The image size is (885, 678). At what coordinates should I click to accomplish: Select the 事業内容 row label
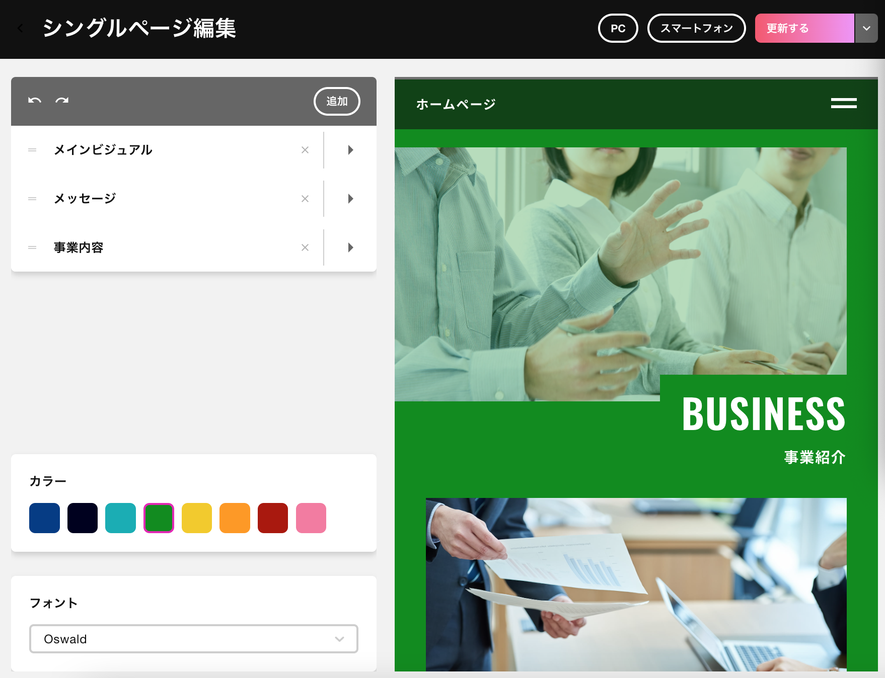click(x=79, y=247)
